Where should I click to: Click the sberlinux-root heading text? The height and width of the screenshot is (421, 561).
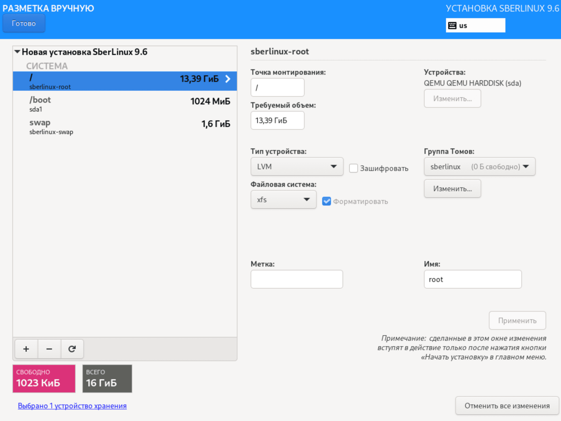(x=280, y=51)
